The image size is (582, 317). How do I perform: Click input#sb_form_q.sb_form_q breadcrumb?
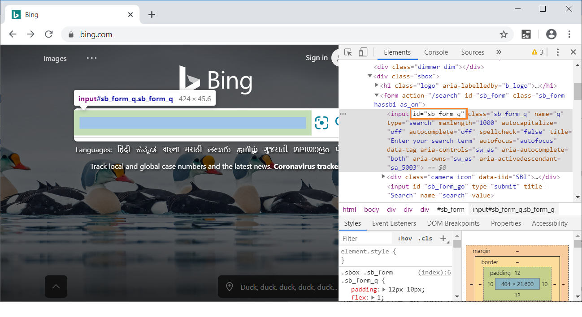(x=513, y=210)
